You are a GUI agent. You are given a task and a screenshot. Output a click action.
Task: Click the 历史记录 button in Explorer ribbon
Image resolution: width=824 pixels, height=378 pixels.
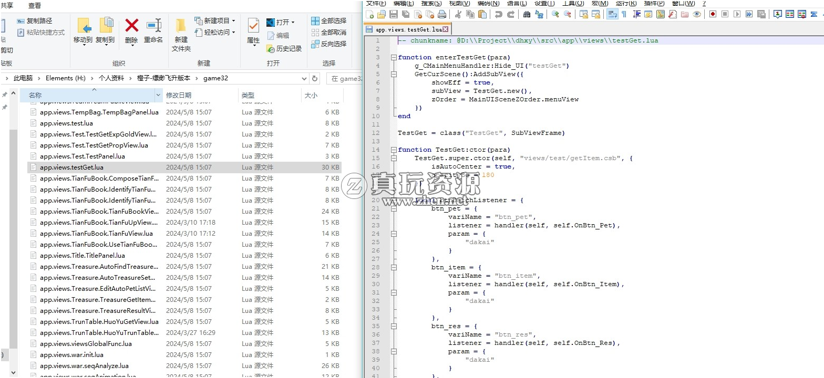click(284, 48)
